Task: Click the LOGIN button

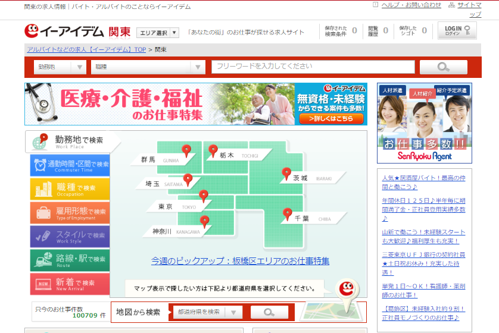Action: click(x=457, y=30)
